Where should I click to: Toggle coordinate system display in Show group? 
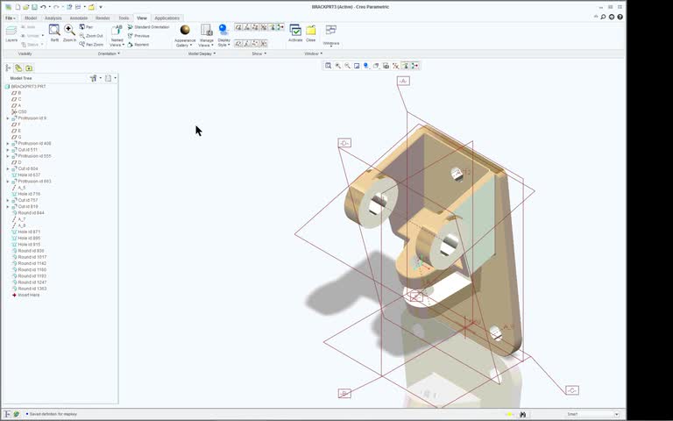click(x=264, y=27)
